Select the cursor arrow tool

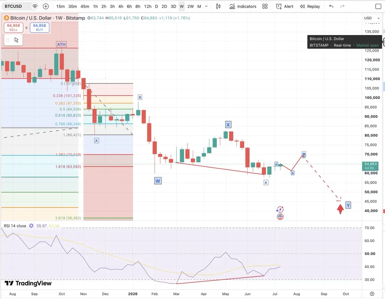(x=16, y=40)
